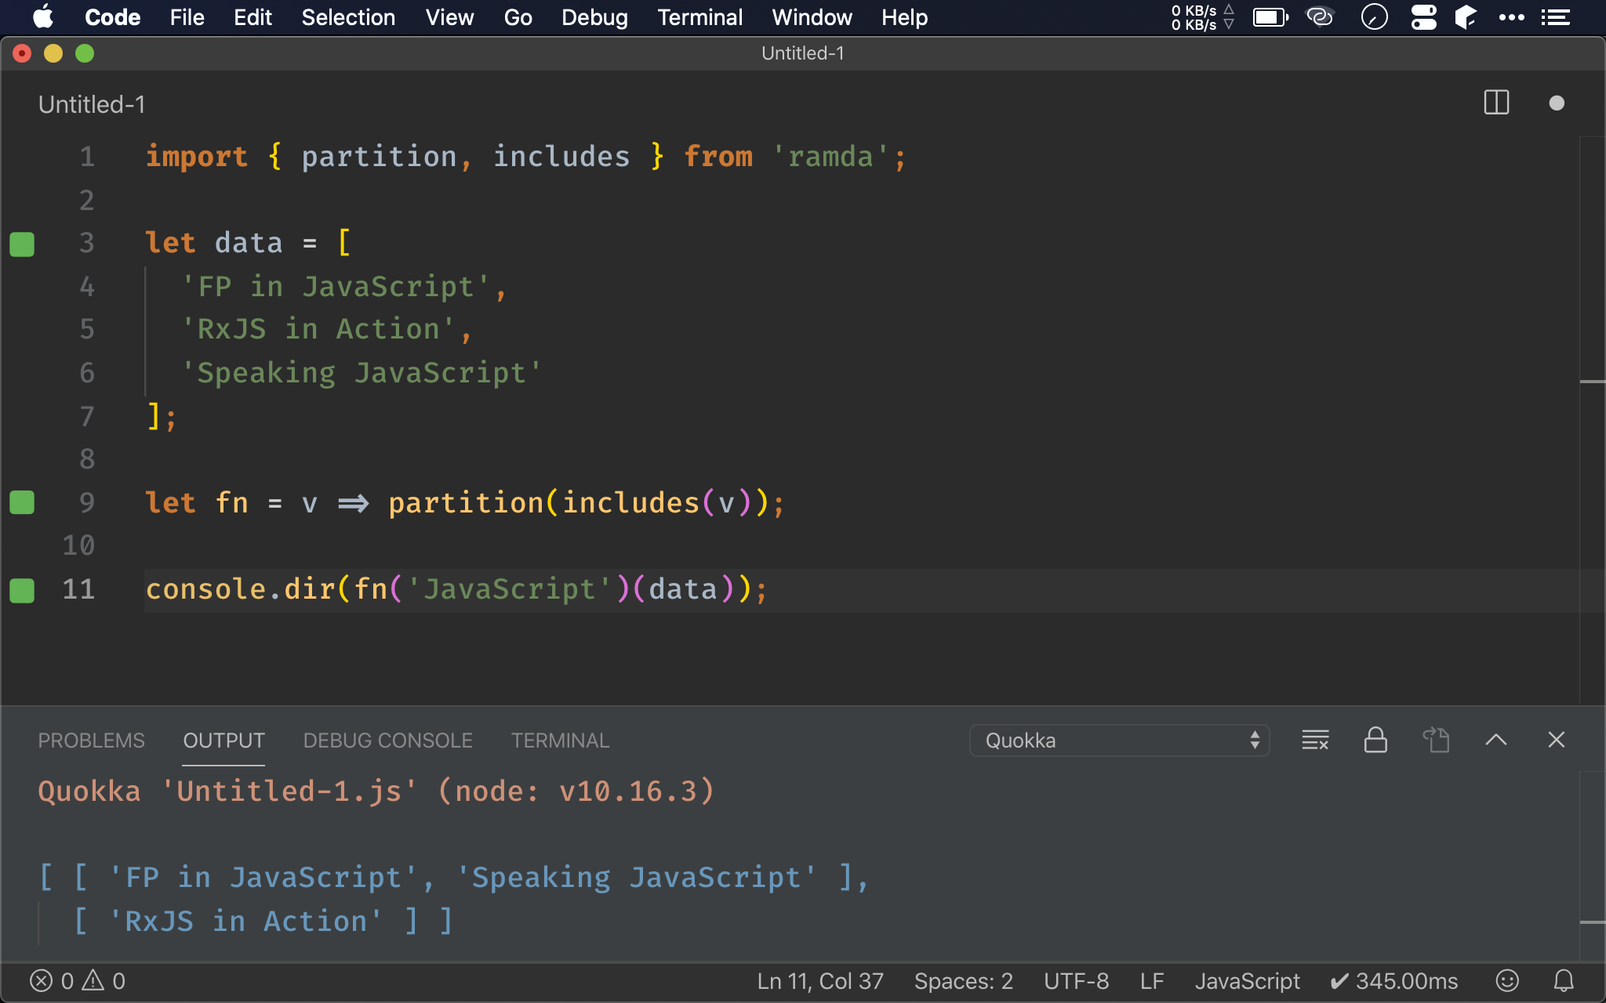This screenshot has width=1606, height=1003.
Task: Open notifications with the bell icon
Action: (1564, 981)
